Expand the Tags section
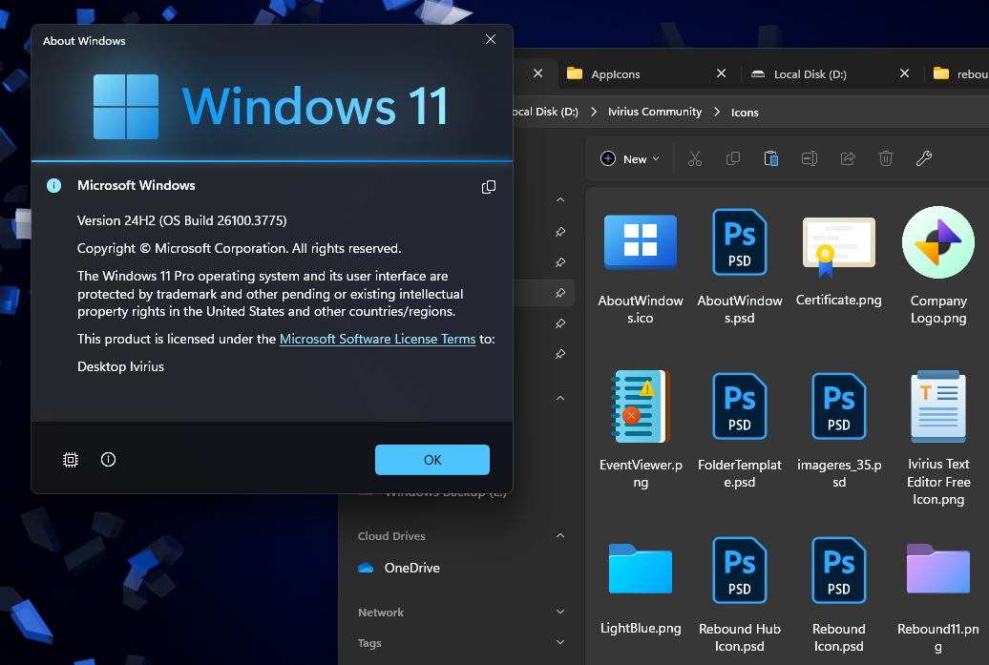Viewport: 989px width, 665px height. point(560,642)
